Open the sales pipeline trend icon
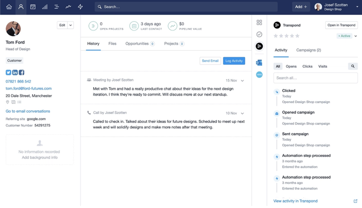 68,7
